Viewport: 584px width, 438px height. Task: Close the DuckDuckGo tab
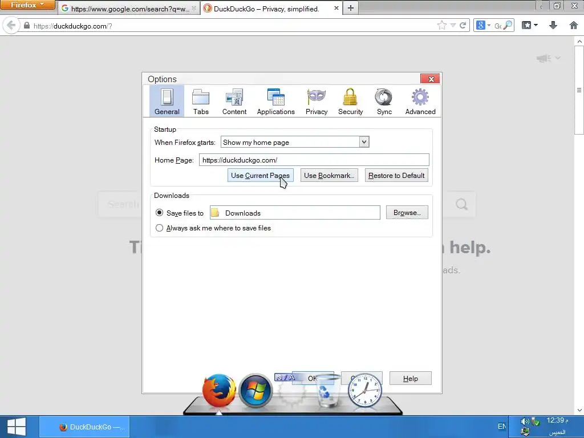(x=336, y=8)
